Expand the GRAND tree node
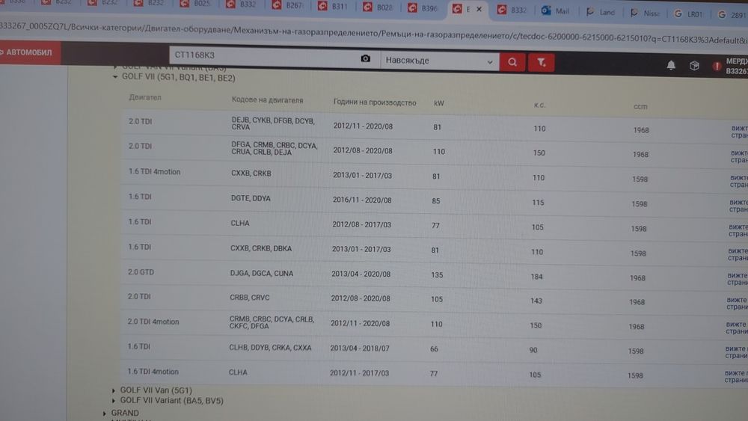 point(105,414)
